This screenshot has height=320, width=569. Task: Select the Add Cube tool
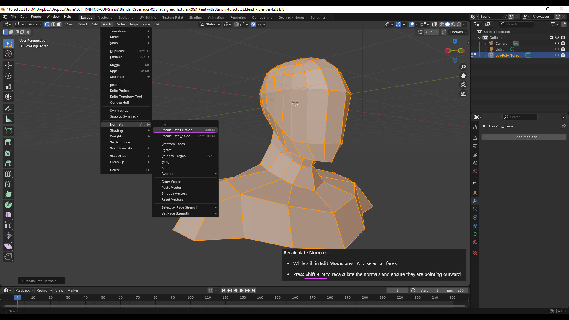(x=8, y=131)
